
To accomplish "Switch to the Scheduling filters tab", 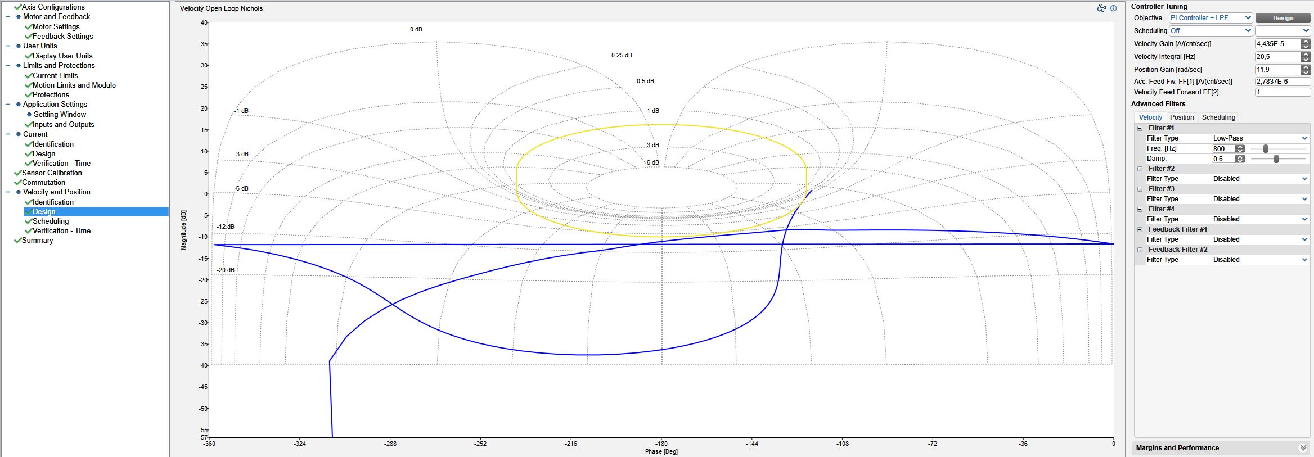I will [1218, 117].
